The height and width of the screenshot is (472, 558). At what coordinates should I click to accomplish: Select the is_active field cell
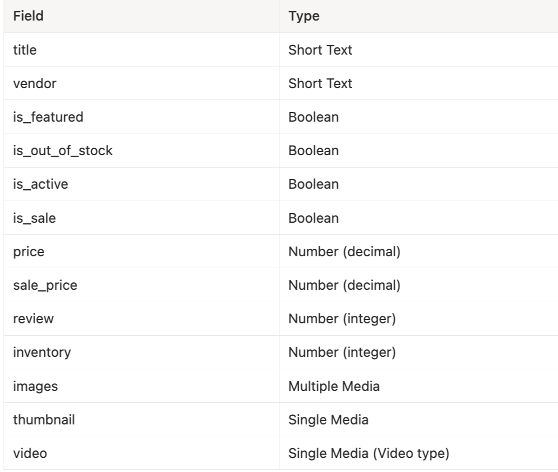pyautogui.click(x=41, y=184)
